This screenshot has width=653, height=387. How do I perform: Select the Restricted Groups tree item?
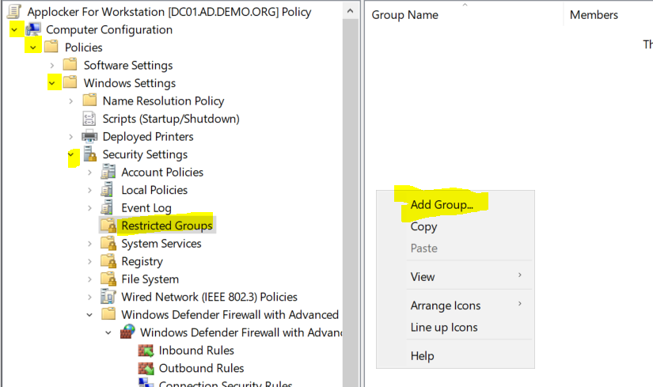[x=167, y=226]
